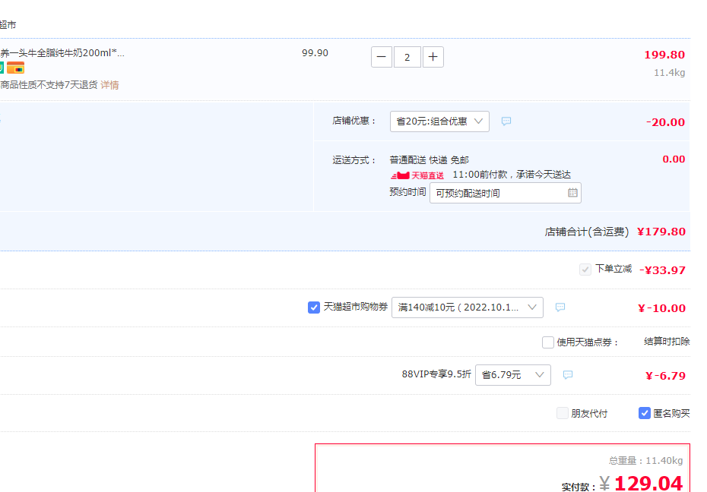Click the store discount amount -20.00

point(665,122)
